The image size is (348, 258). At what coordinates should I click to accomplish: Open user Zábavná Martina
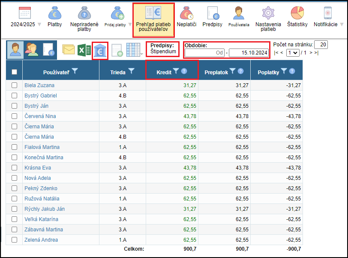[x=44, y=229]
